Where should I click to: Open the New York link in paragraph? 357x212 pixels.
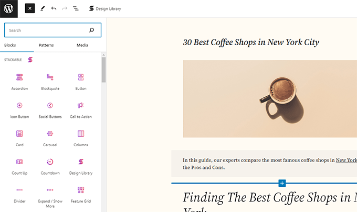(x=346, y=160)
